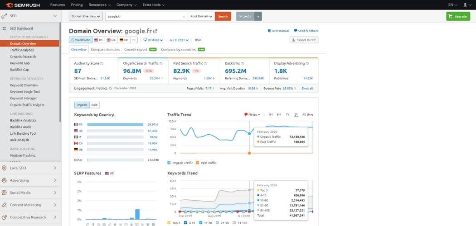
Task: Clear the domain search field with X
Action: click(184, 17)
